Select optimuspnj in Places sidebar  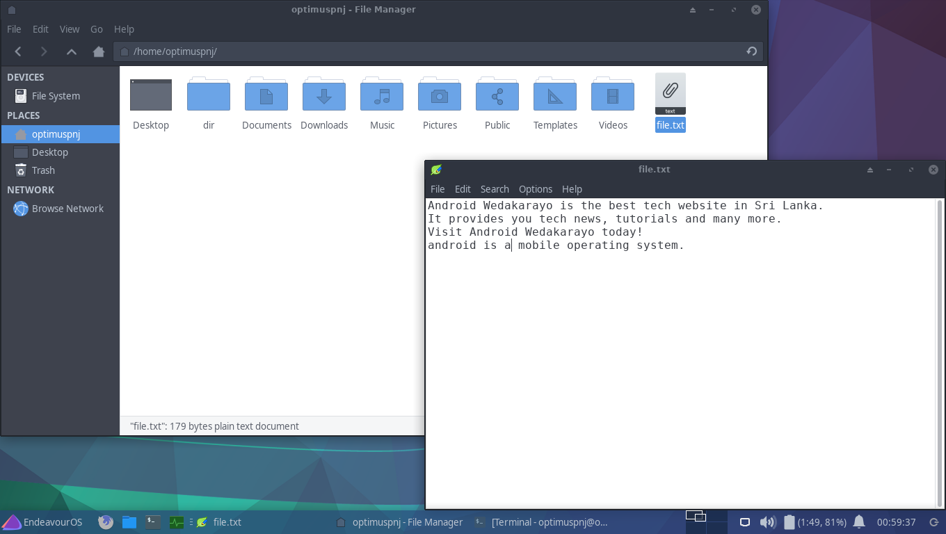(x=60, y=134)
